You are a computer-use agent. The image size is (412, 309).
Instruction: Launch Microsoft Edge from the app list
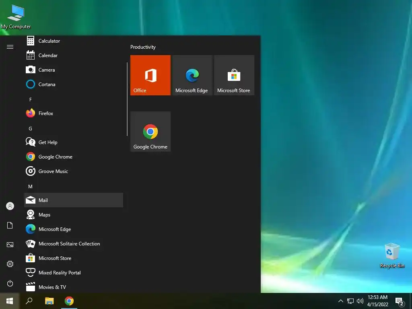[74, 229]
